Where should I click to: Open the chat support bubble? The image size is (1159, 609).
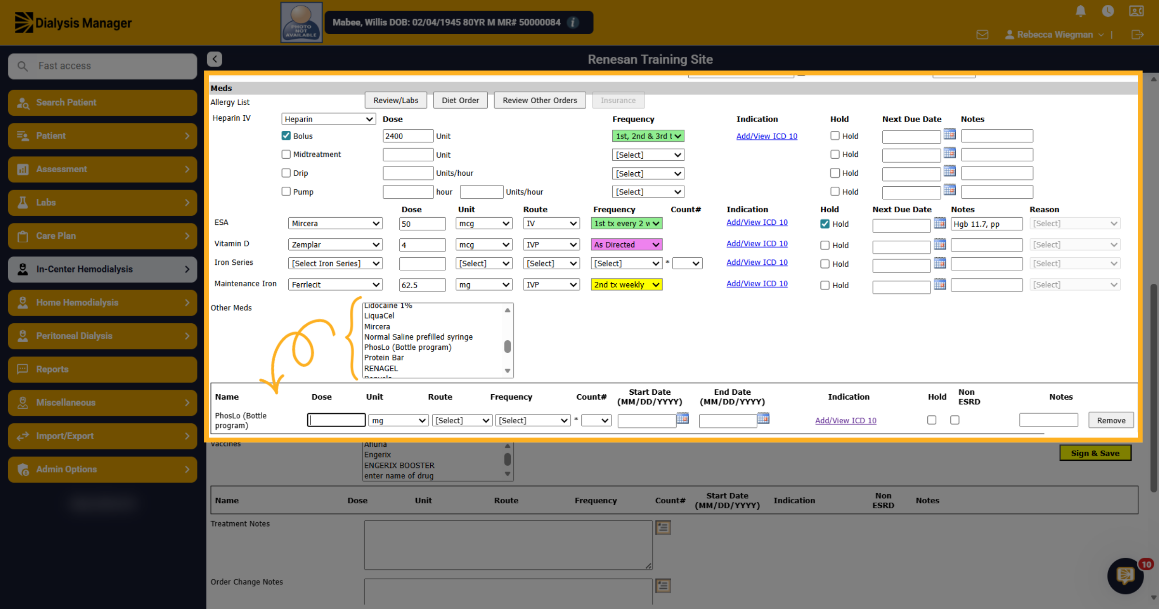(x=1125, y=575)
